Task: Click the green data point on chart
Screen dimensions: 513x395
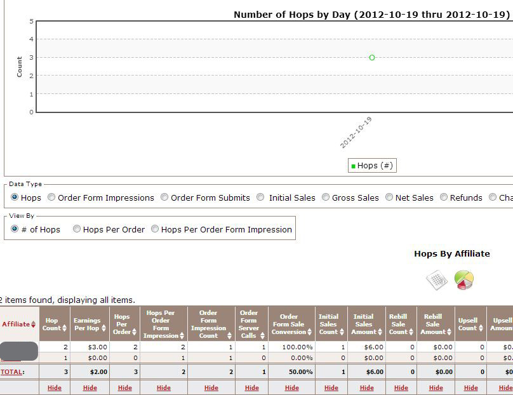Action: click(372, 58)
